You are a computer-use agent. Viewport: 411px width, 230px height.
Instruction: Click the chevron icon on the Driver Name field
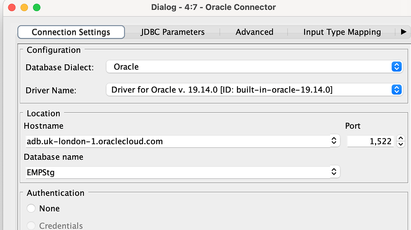[396, 89]
